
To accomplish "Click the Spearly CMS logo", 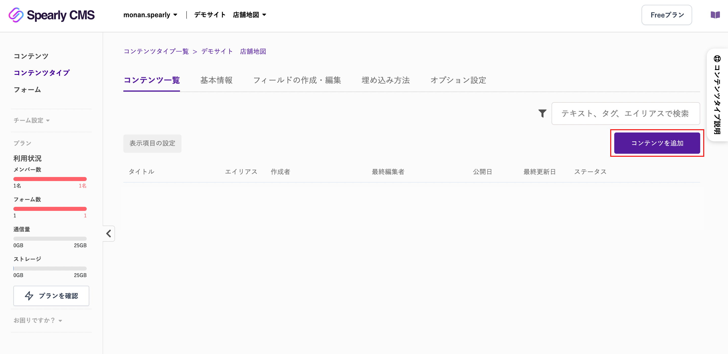I will [51, 15].
